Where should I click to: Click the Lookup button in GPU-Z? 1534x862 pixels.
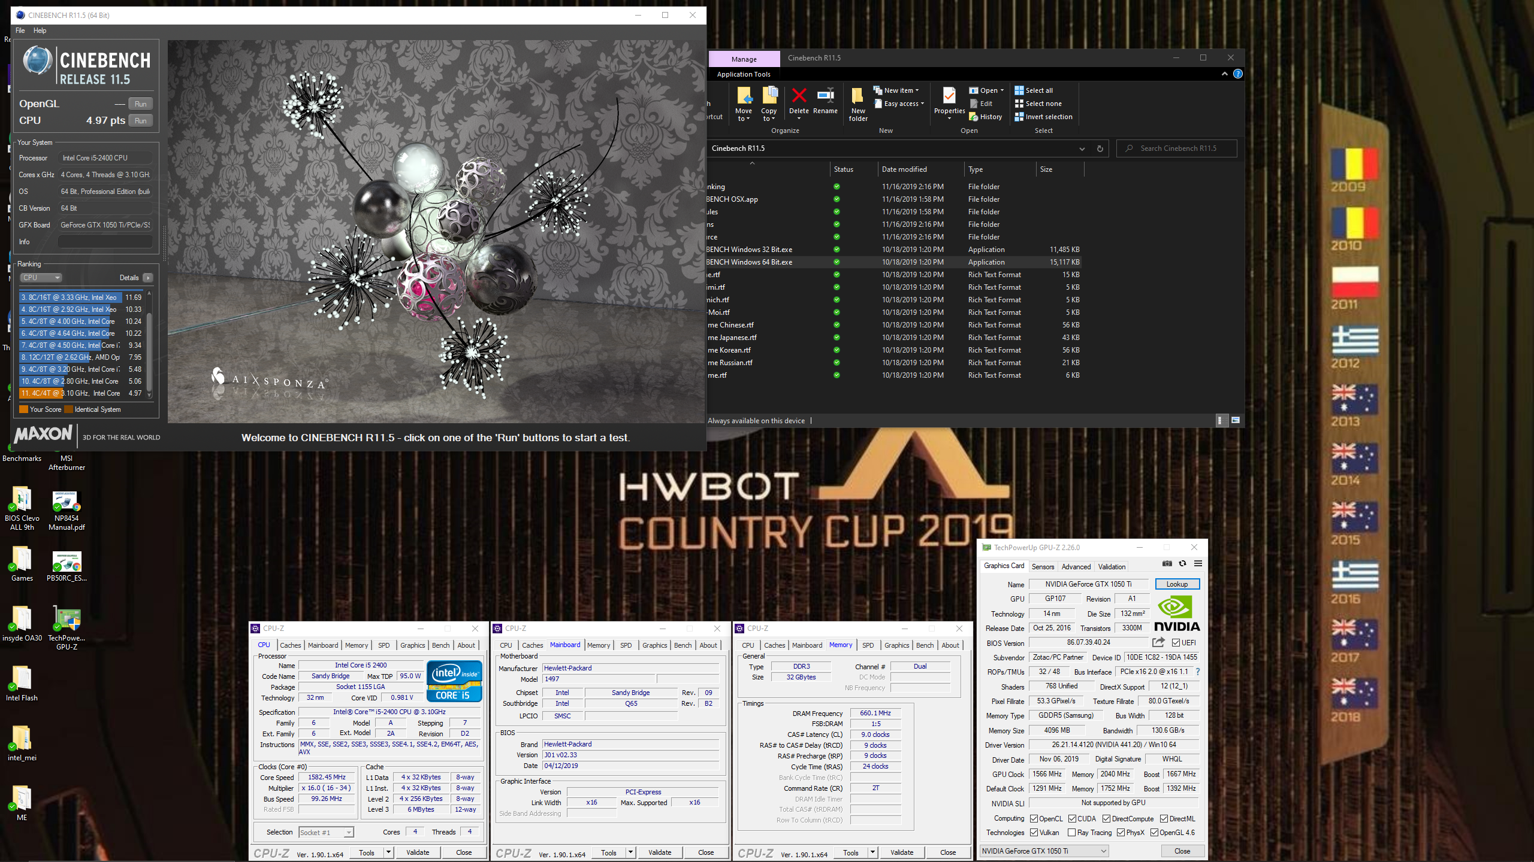point(1177,584)
